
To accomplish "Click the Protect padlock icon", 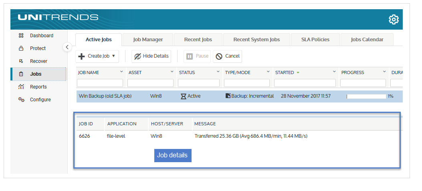I will click(21, 48).
